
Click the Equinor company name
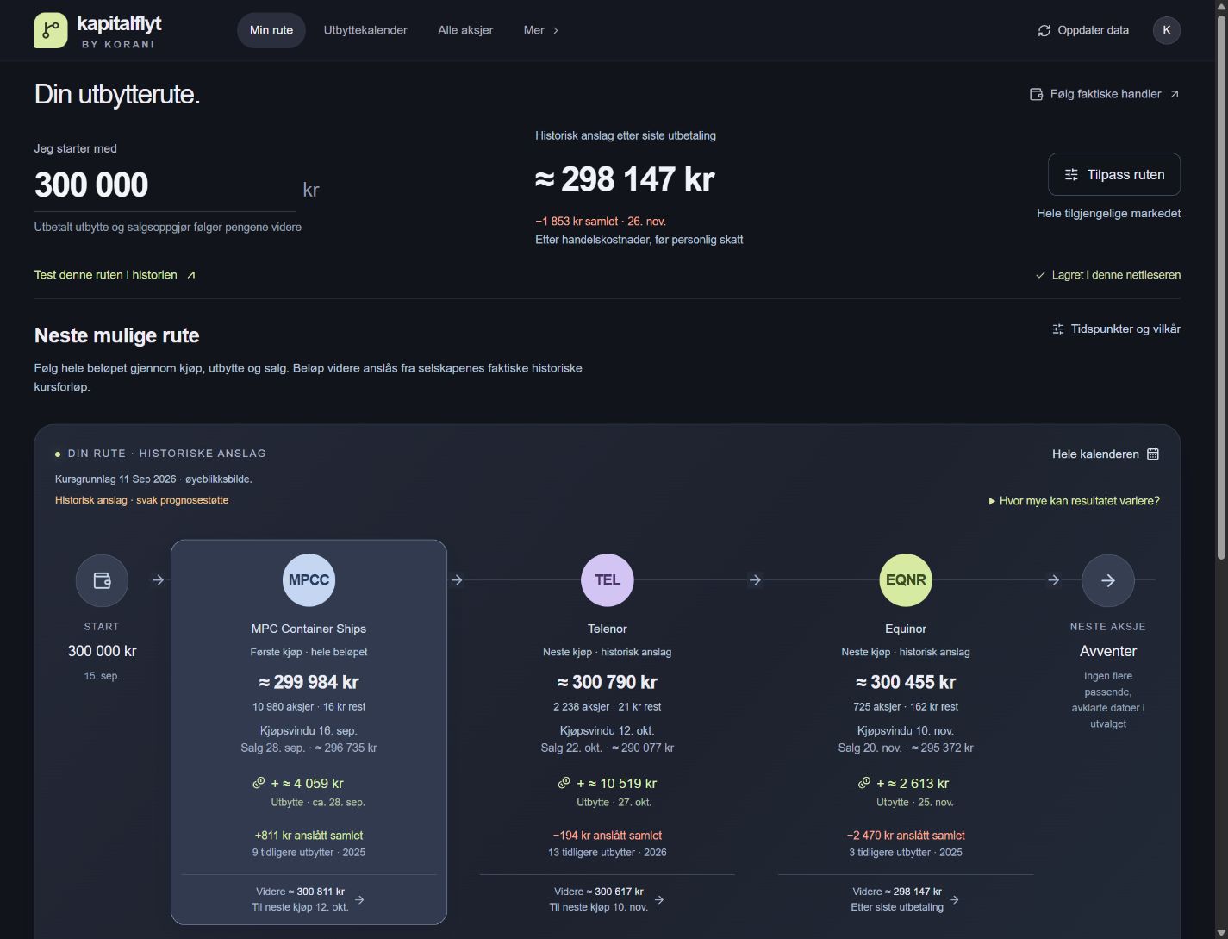[906, 629]
